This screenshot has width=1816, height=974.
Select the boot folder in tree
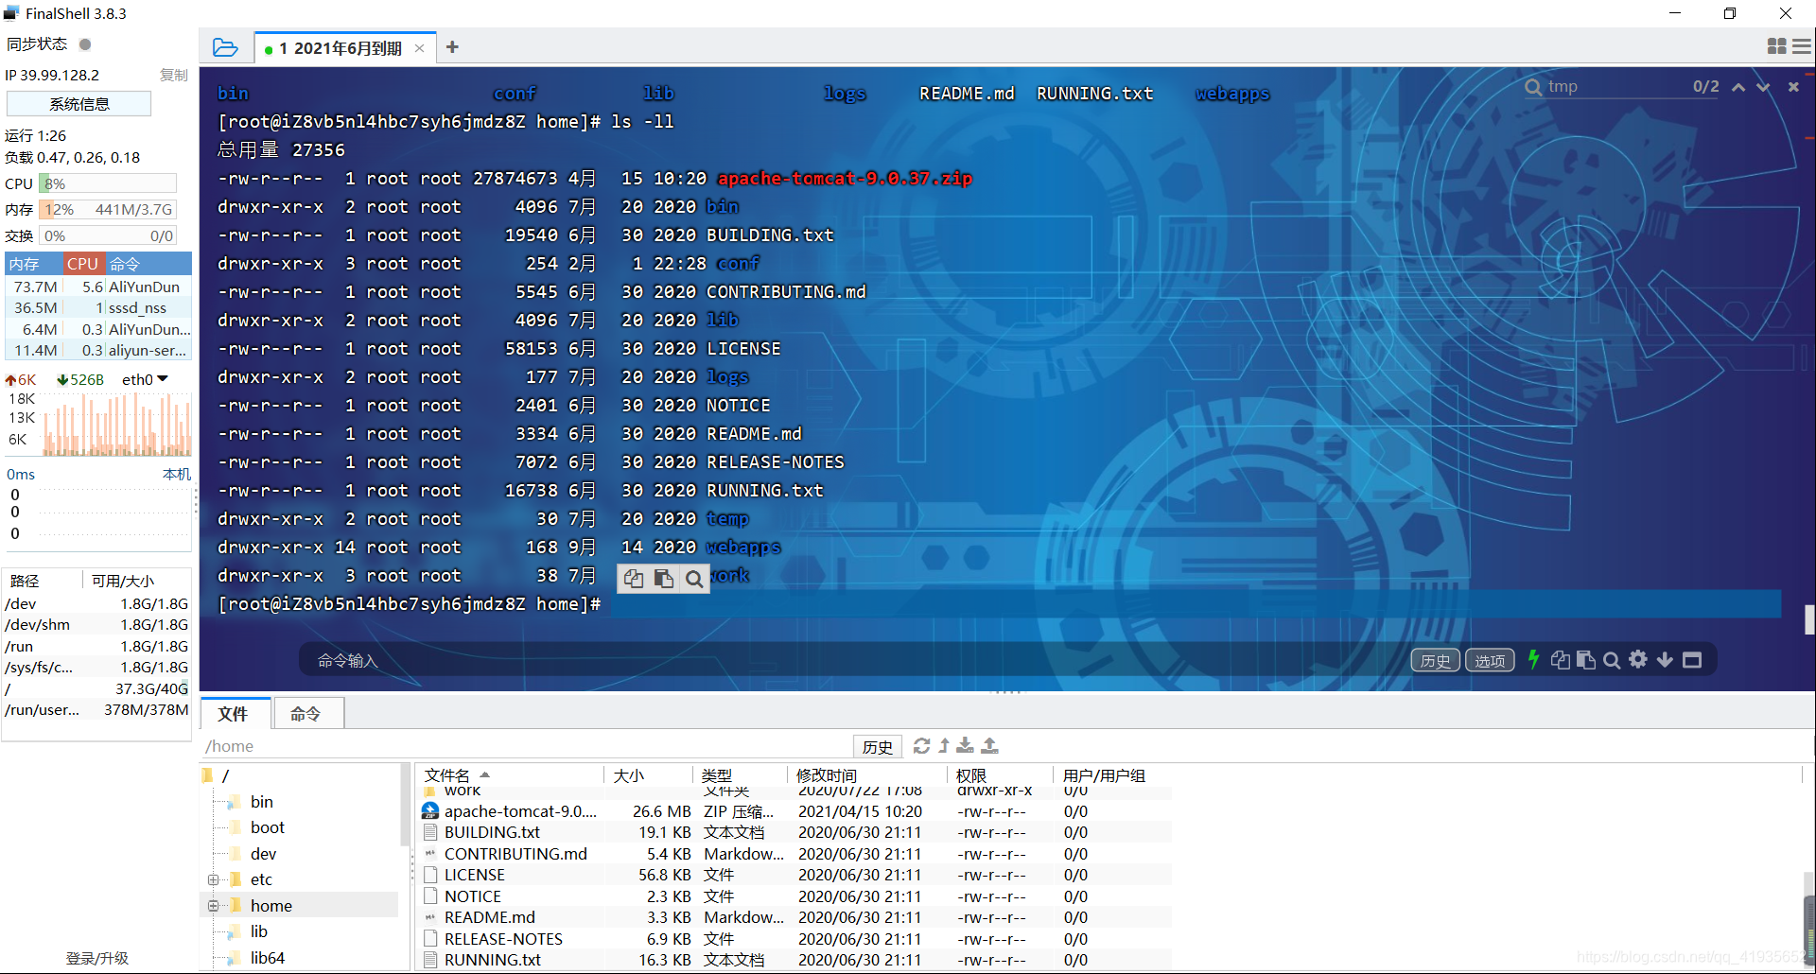click(x=268, y=827)
